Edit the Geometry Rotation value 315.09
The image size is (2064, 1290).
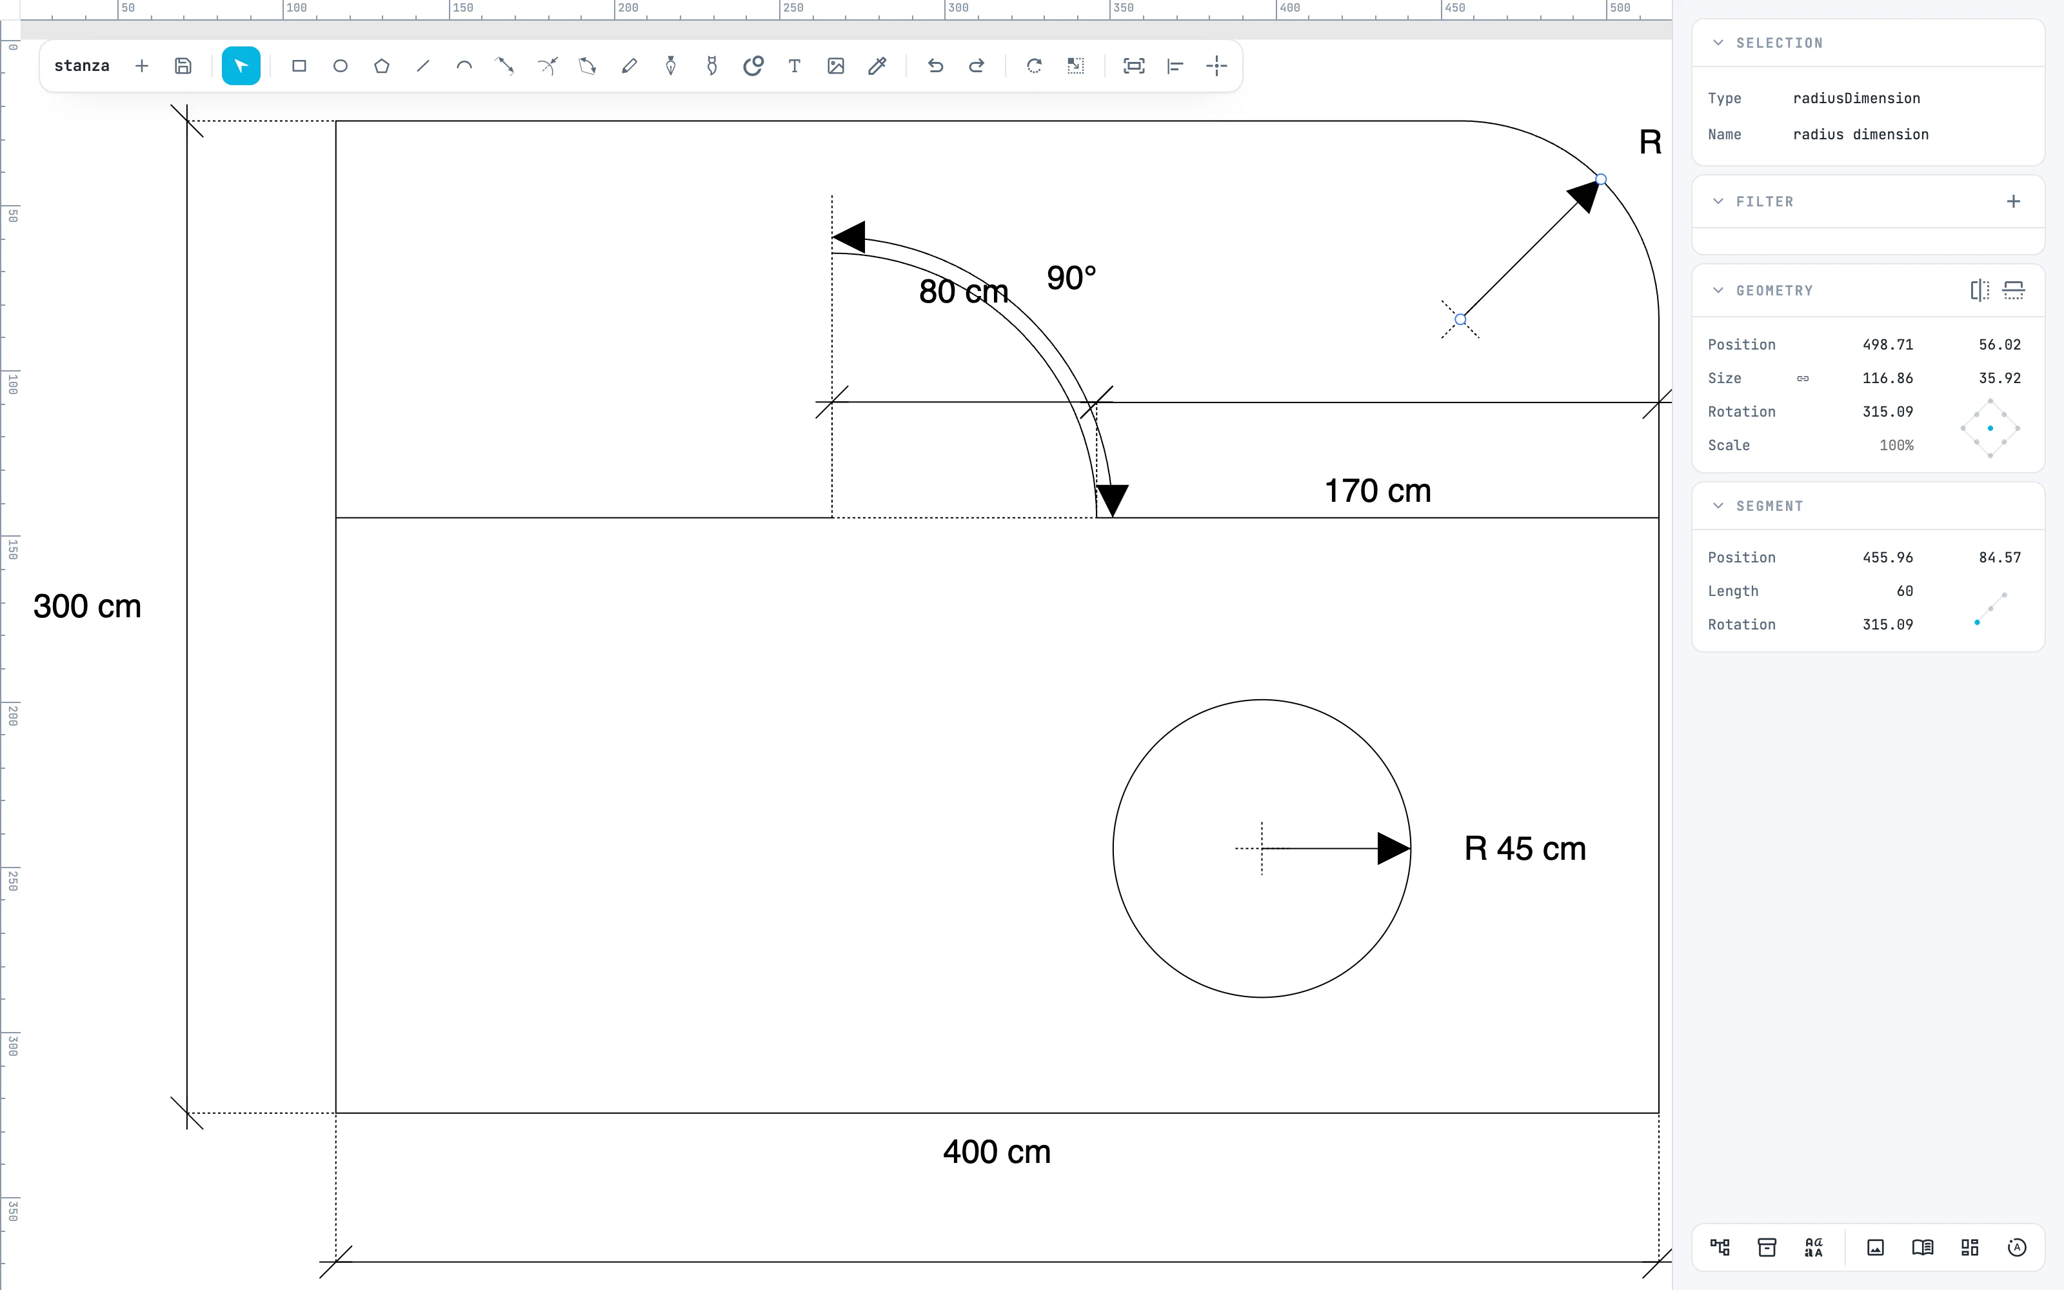coord(1887,412)
